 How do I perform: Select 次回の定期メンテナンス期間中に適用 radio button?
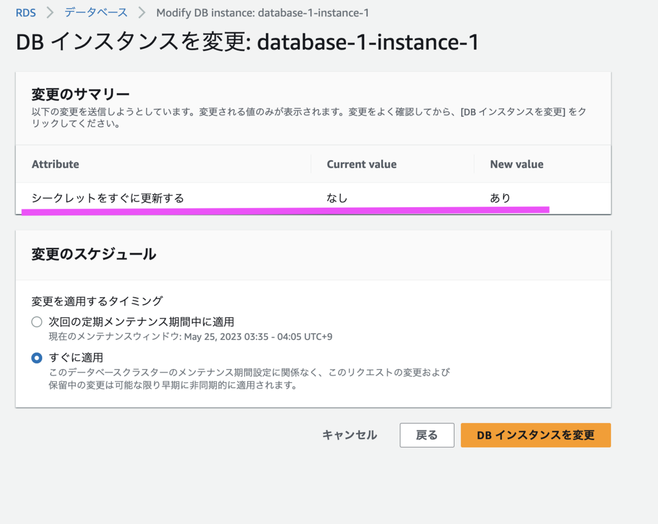click(37, 322)
